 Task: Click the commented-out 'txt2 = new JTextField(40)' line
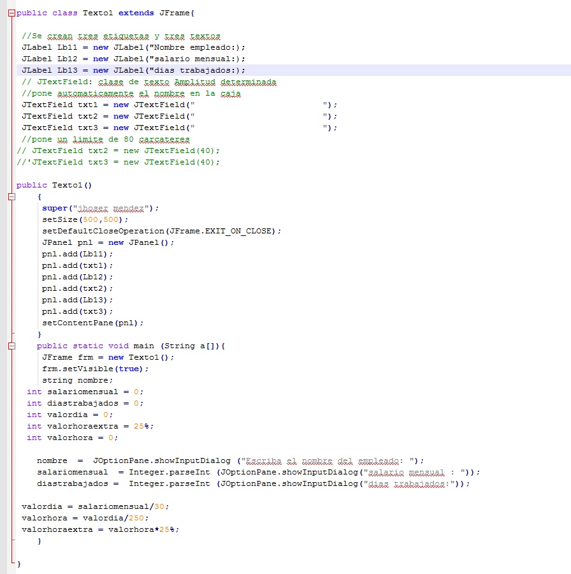coord(118,151)
